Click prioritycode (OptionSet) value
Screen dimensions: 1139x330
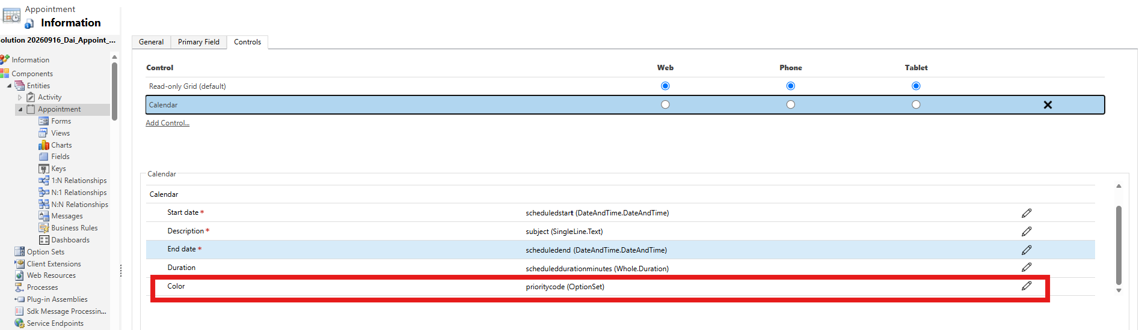[x=565, y=287]
